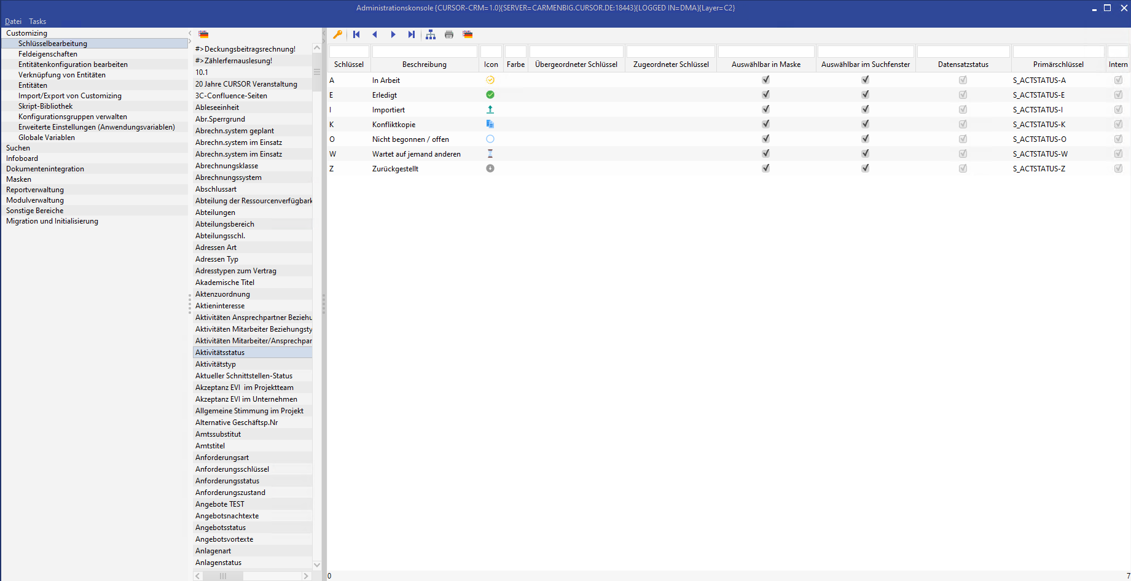Image resolution: width=1131 pixels, height=581 pixels.
Task: Select Feldeigenschaften in the Customizing list
Action: [x=48, y=54]
